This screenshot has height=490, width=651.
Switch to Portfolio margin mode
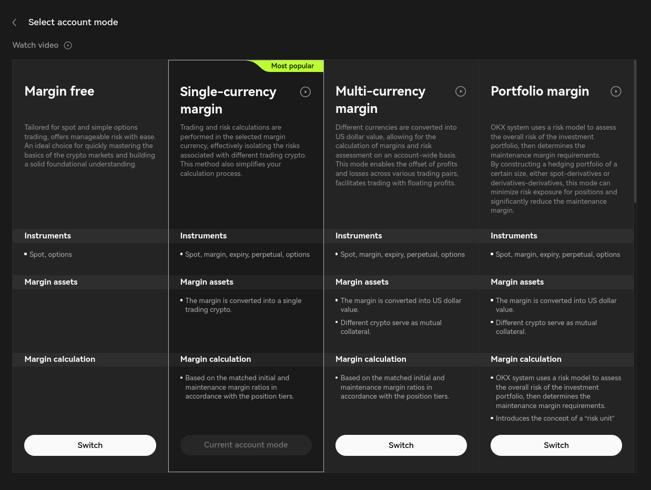[x=556, y=445]
